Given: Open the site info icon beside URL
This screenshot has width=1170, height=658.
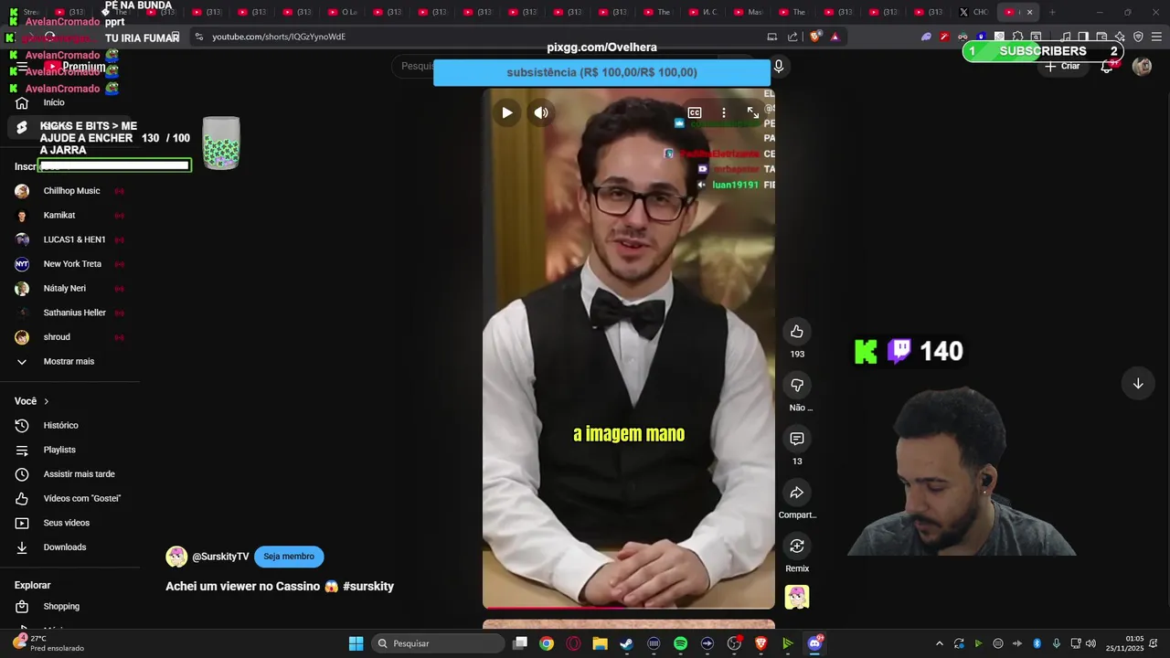Looking at the screenshot, I should [198, 37].
